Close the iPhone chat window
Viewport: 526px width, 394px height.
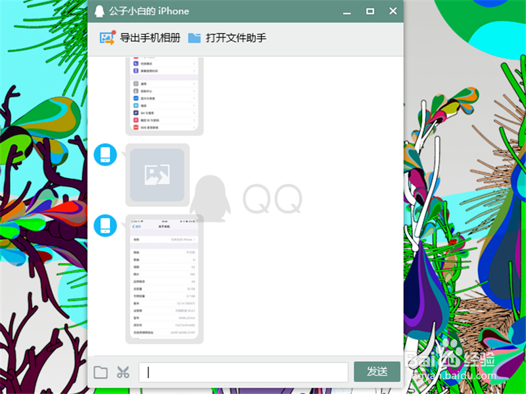click(393, 11)
